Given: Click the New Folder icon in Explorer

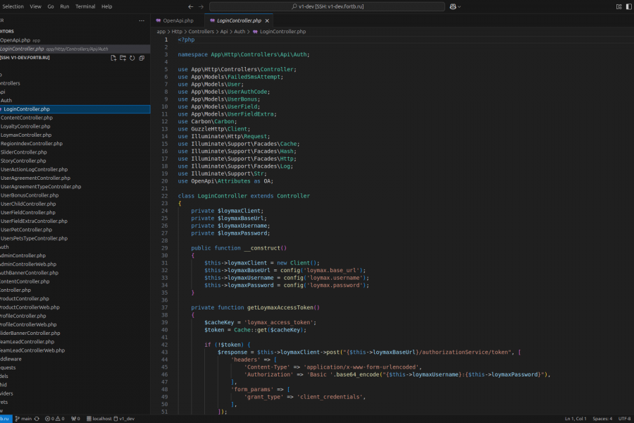Looking at the screenshot, I should [x=123, y=58].
